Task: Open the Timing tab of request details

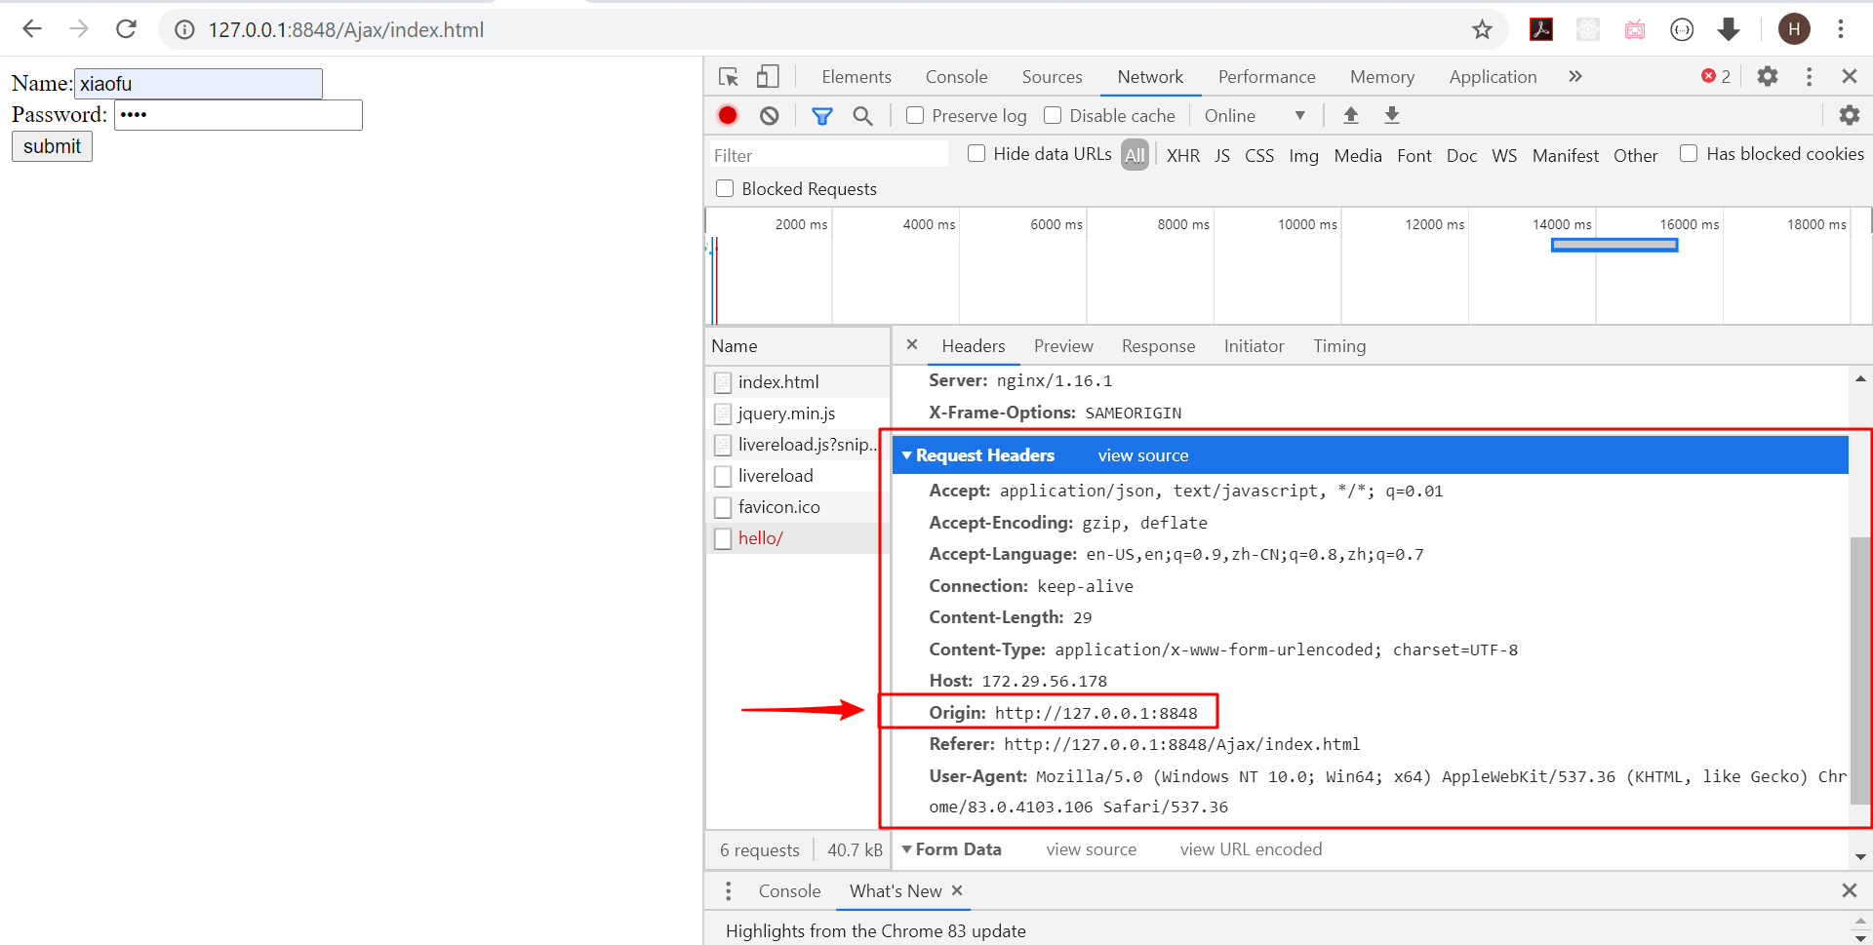Action: (x=1338, y=346)
